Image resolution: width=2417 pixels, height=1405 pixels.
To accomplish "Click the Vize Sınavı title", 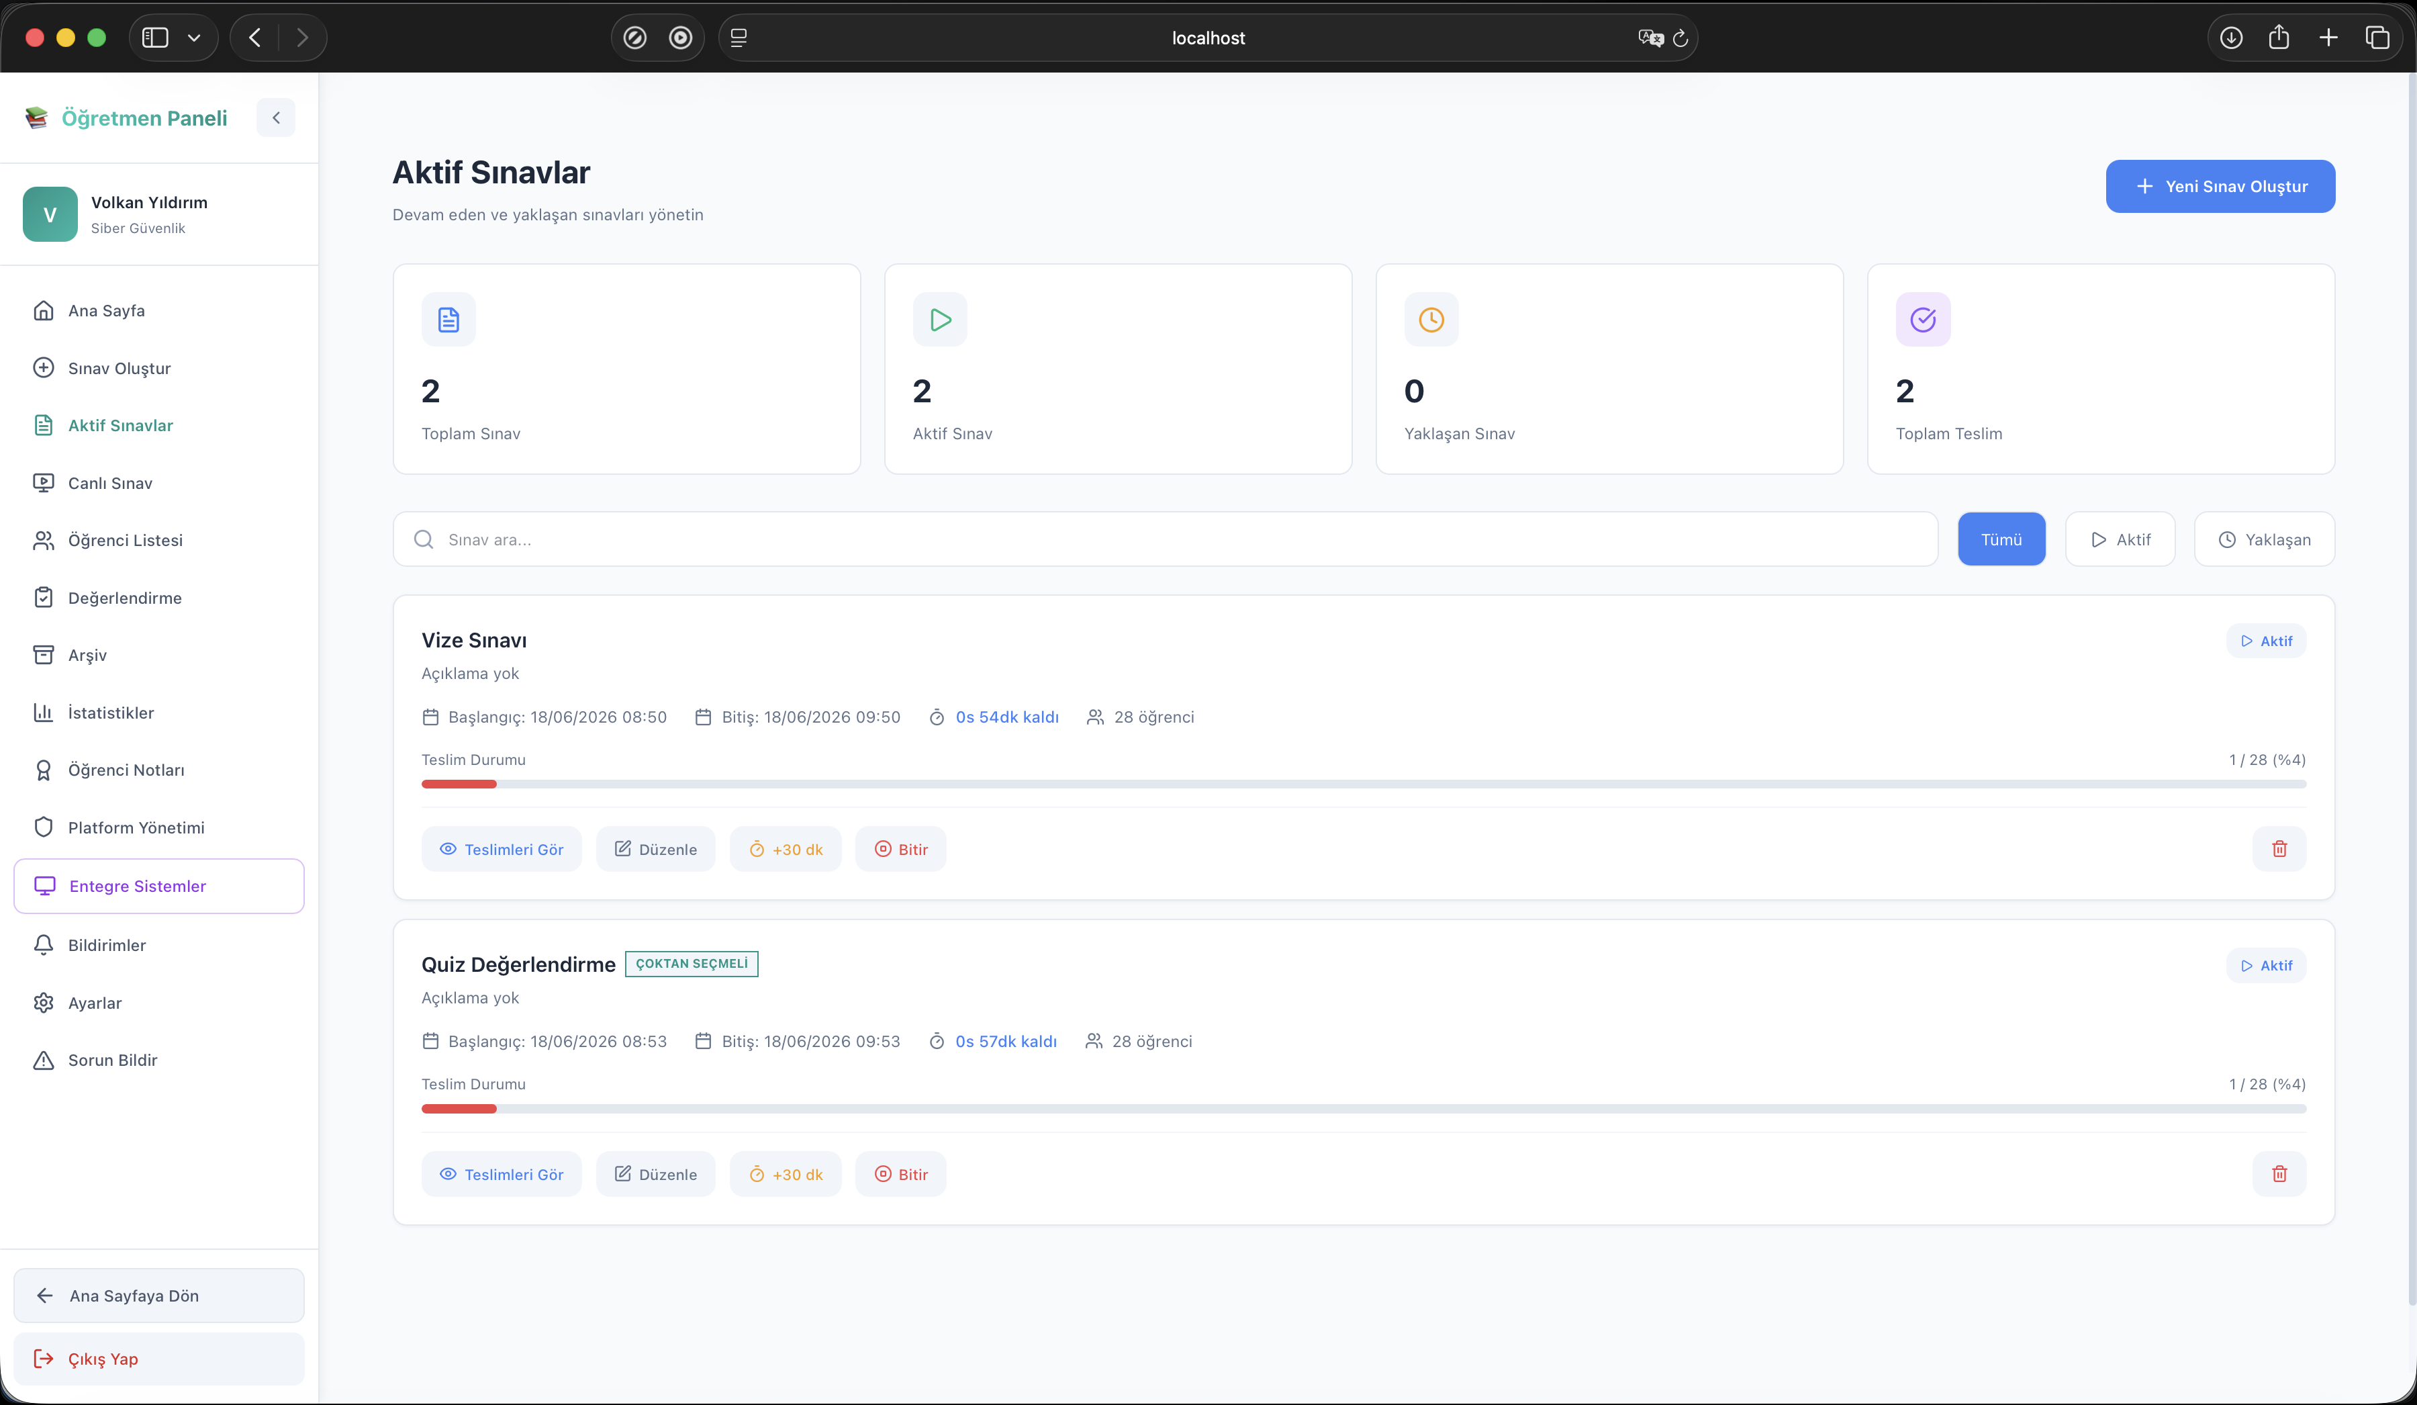I will point(474,640).
